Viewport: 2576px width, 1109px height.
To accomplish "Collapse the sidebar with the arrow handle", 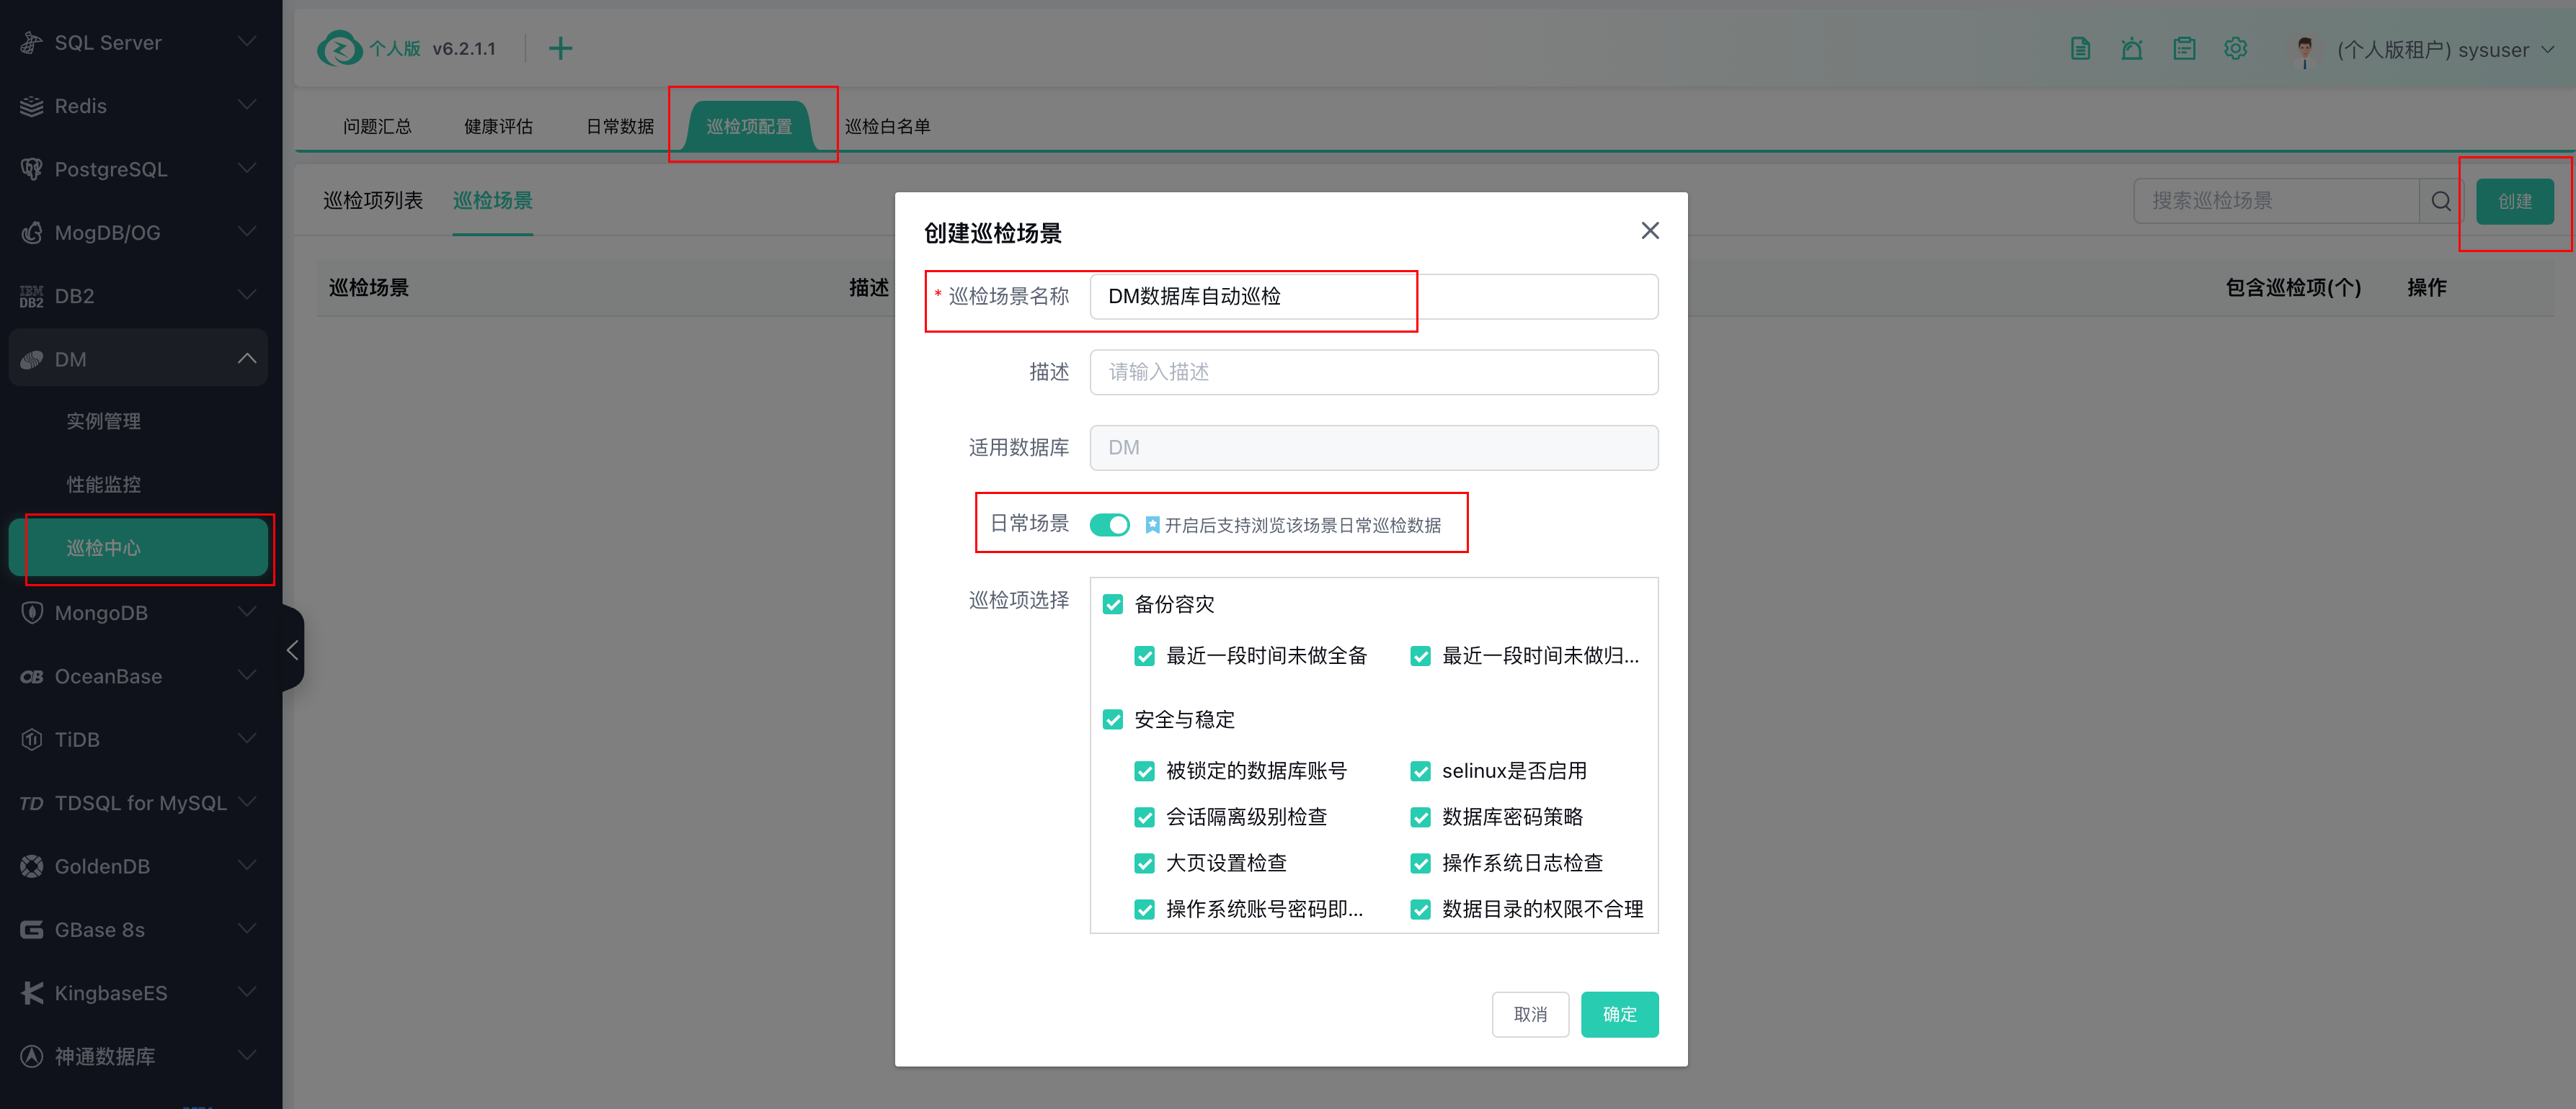I will click(x=292, y=650).
